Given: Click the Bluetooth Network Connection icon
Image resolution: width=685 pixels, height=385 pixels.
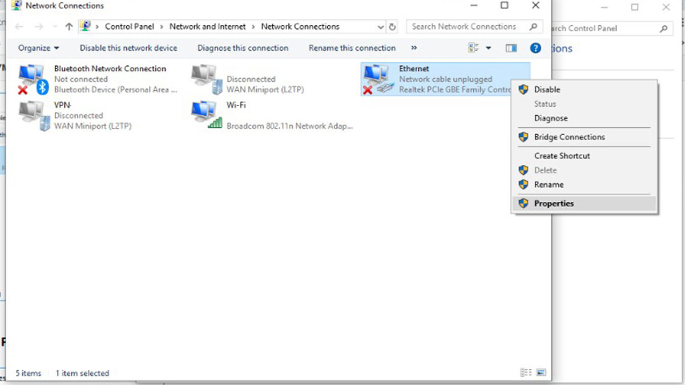Looking at the screenshot, I should (32, 79).
